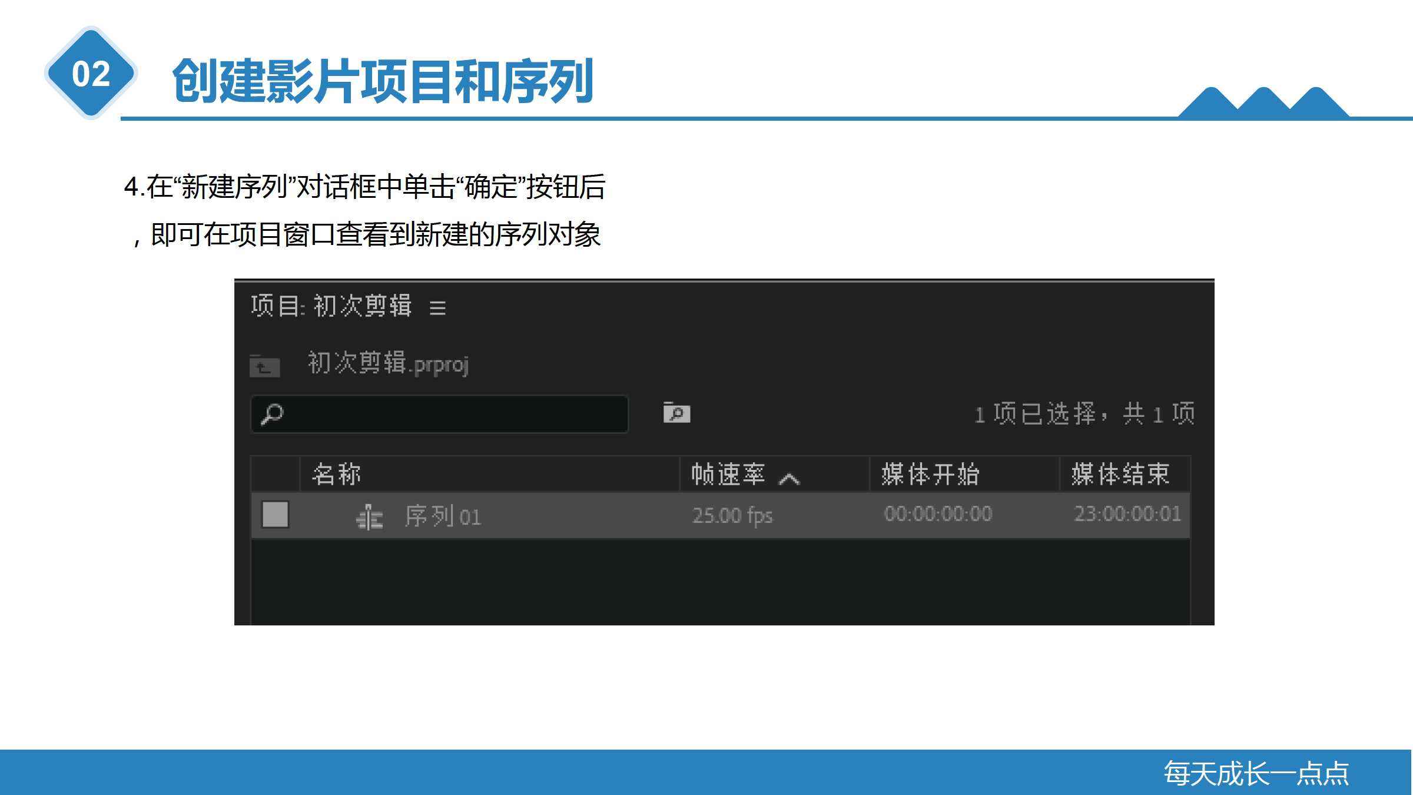This screenshot has height=795, width=1413.
Task: Click media end value 23:00:00:01
Action: click(1127, 514)
